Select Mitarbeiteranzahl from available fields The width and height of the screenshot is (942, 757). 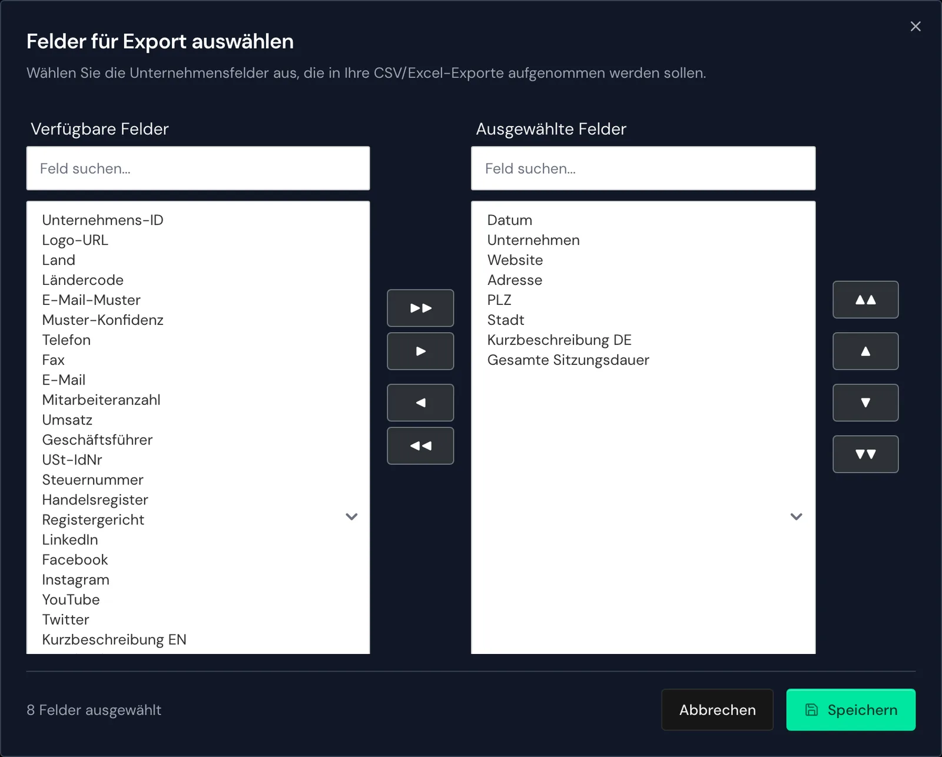(x=101, y=400)
